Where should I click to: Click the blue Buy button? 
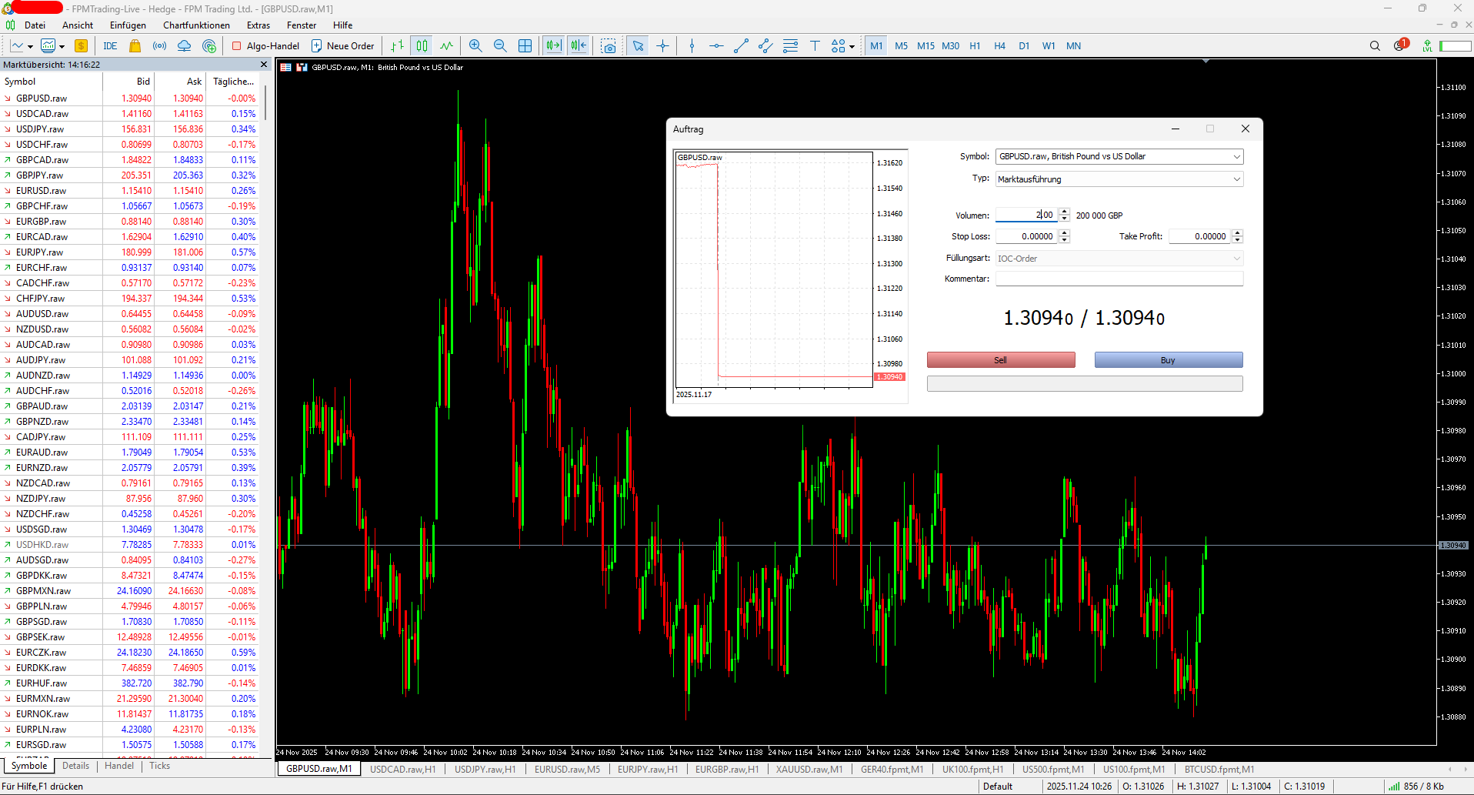click(1168, 359)
